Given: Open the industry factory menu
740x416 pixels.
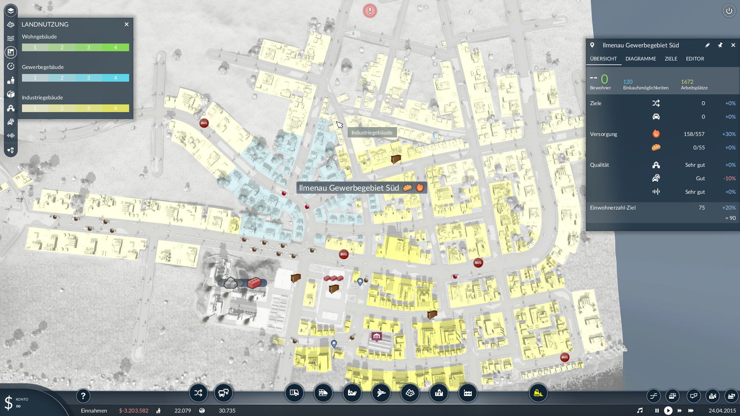Looking at the screenshot, I should coord(468,393).
